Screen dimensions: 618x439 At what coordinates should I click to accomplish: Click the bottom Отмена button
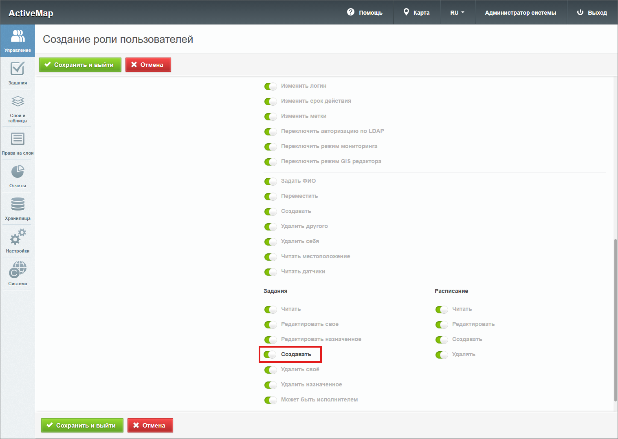tap(150, 425)
